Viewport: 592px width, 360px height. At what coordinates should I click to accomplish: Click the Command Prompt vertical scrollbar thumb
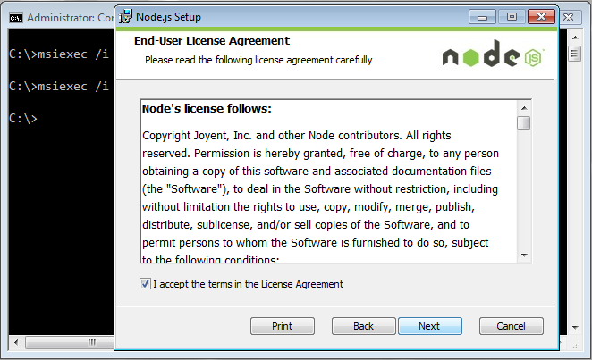575,54
